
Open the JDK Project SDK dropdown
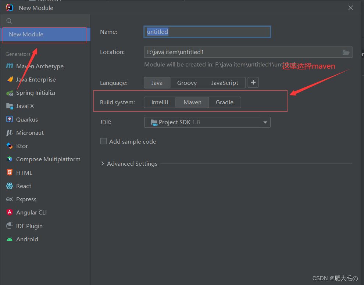(207, 122)
